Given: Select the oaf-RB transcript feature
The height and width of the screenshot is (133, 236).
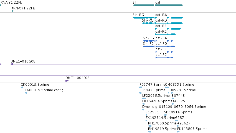Looking at the screenshot, I should point(168,29).
